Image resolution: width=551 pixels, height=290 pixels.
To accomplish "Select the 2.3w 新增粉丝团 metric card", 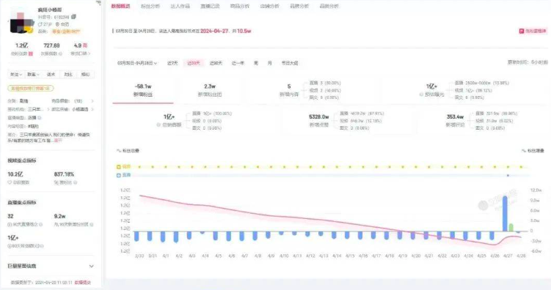I will coord(210,91).
